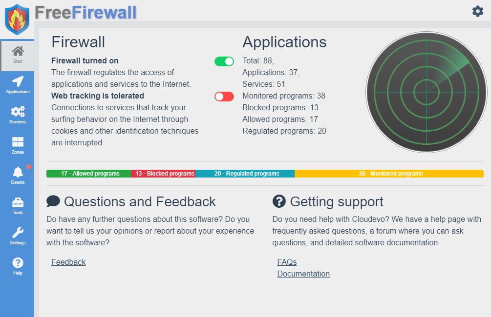Select the red Blocked programs bar segment

click(x=163, y=174)
